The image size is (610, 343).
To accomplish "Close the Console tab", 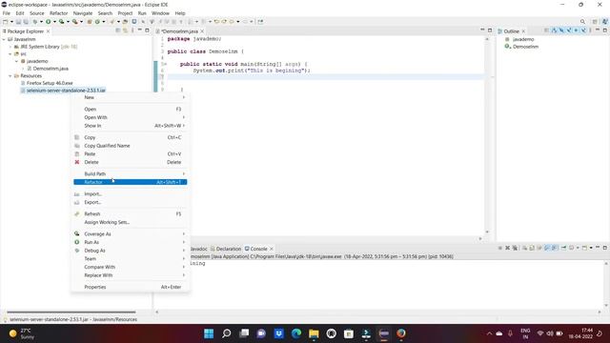I will click(272, 249).
